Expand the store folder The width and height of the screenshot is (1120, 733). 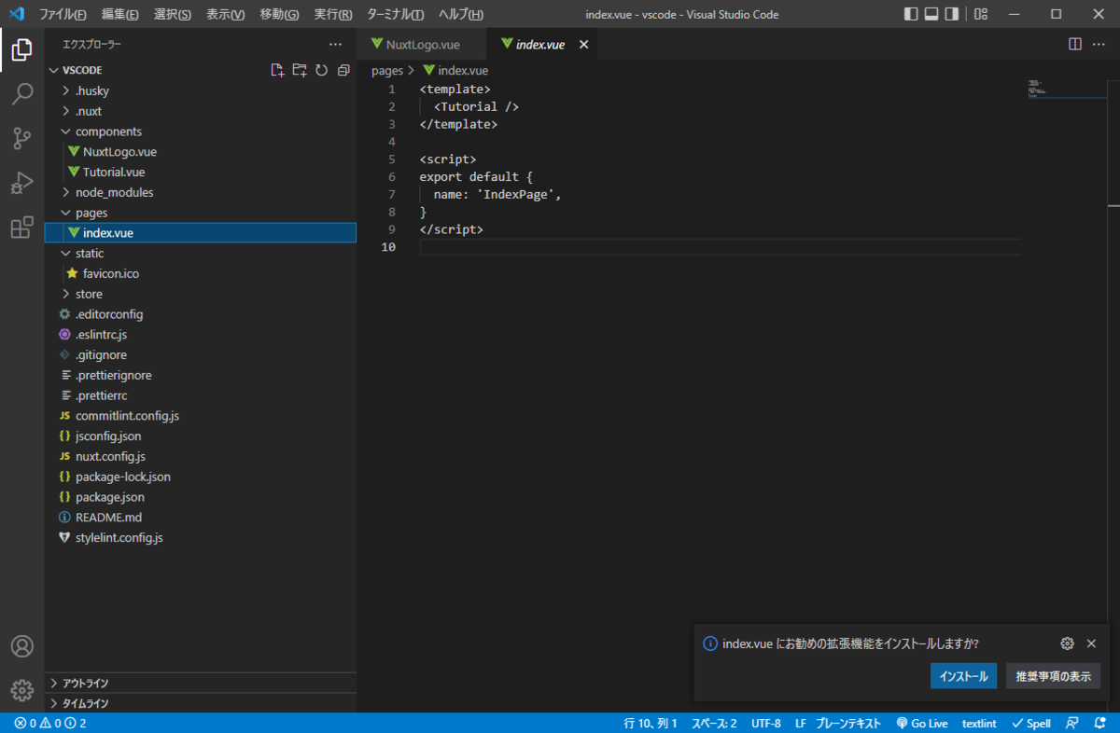201,294
